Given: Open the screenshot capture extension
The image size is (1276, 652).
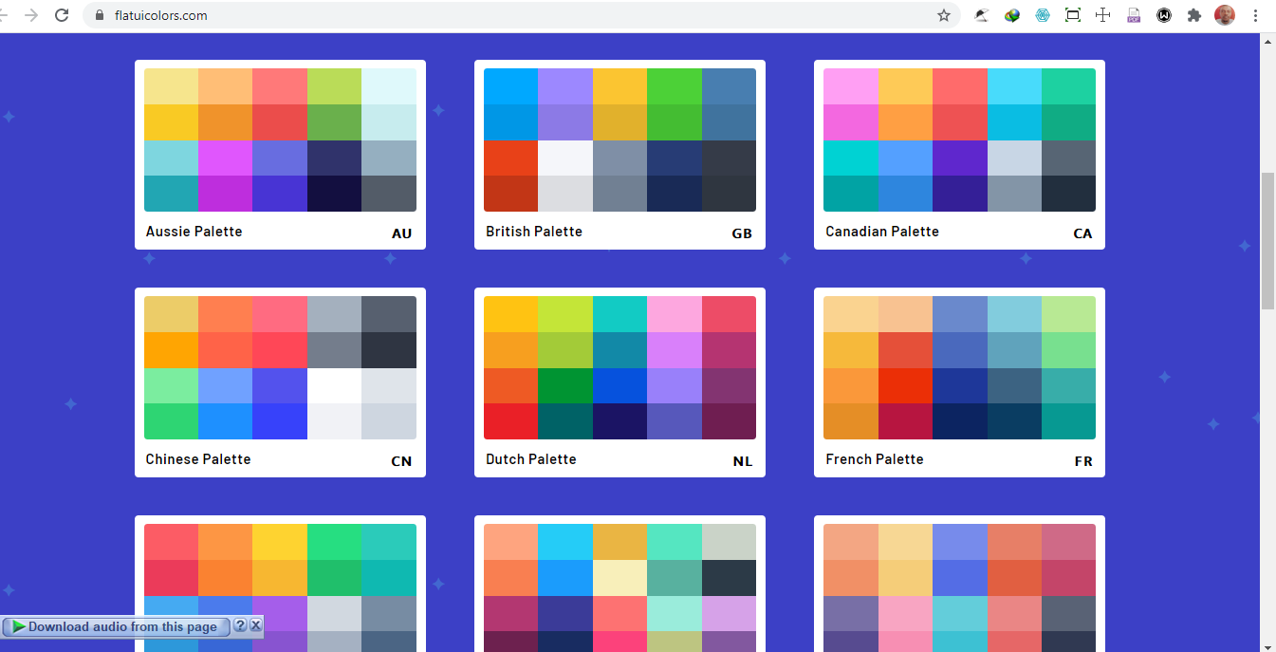Looking at the screenshot, I should [x=1073, y=15].
